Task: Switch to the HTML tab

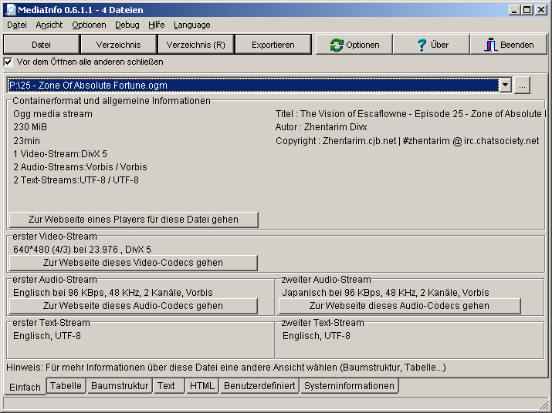Action: click(x=201, y=385)
